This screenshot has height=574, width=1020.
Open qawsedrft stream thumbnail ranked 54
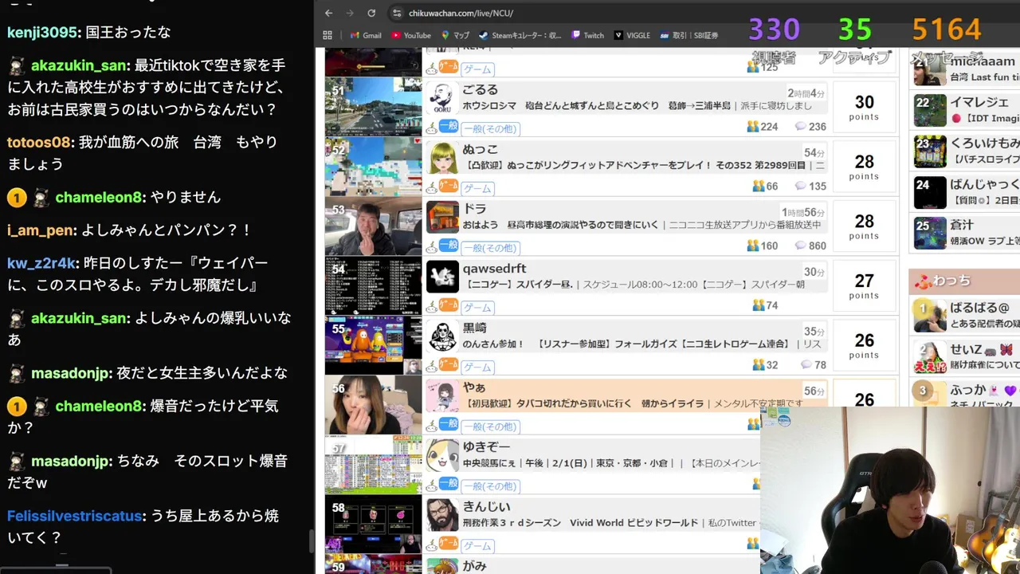(x=373, y=285)
